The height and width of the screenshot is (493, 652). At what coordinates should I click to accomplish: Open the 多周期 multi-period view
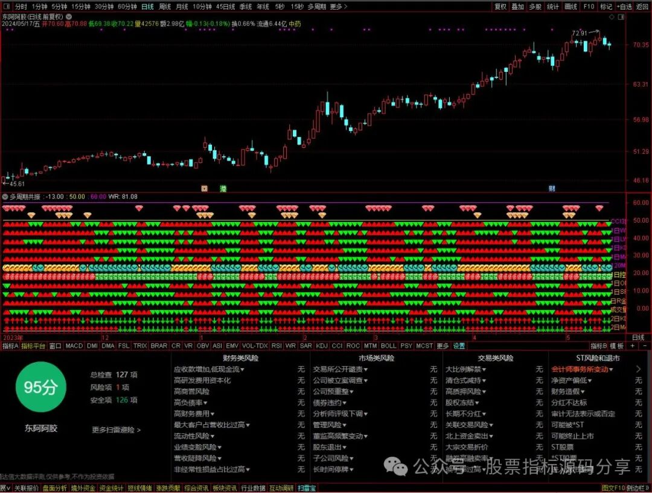point(317,7)
